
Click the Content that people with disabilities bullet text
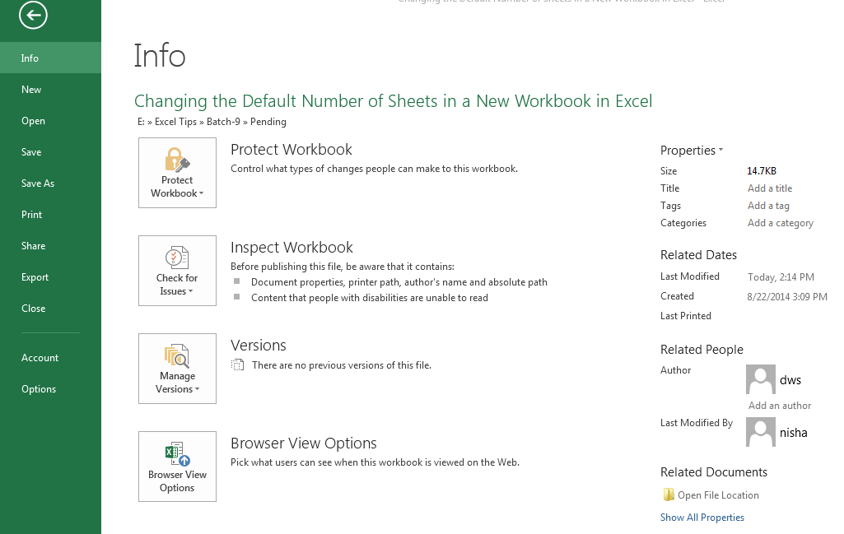(369, 298)
